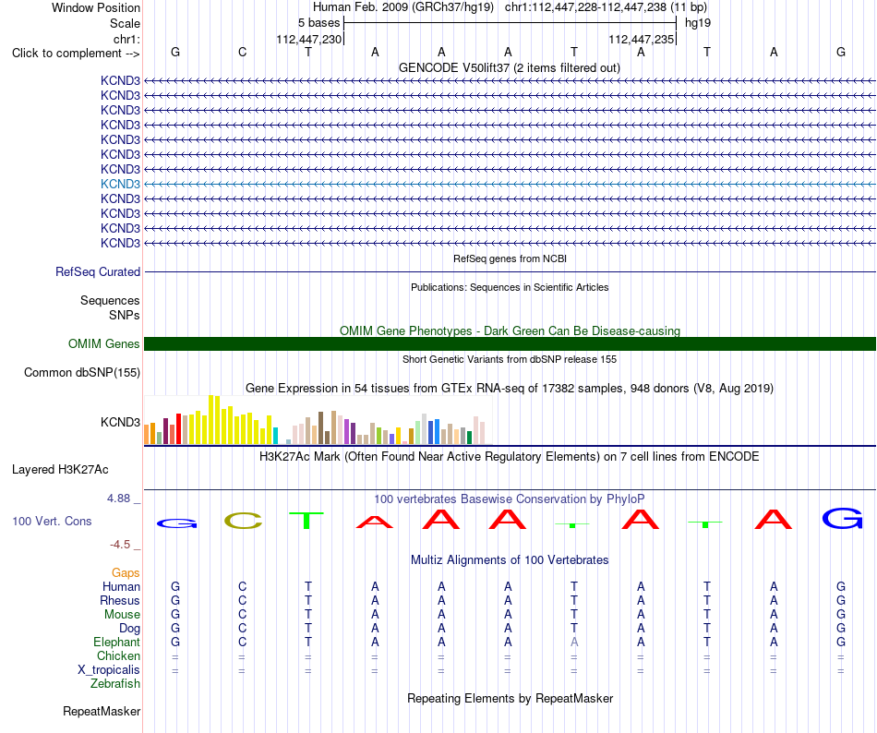Click the 4.88 conservation scale value
This screenshot has width=877, height=733.
click(119, 499)
